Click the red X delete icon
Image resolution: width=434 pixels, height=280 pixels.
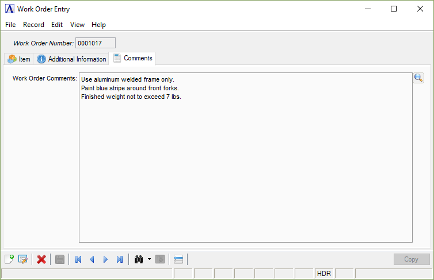tap(41, 259)
